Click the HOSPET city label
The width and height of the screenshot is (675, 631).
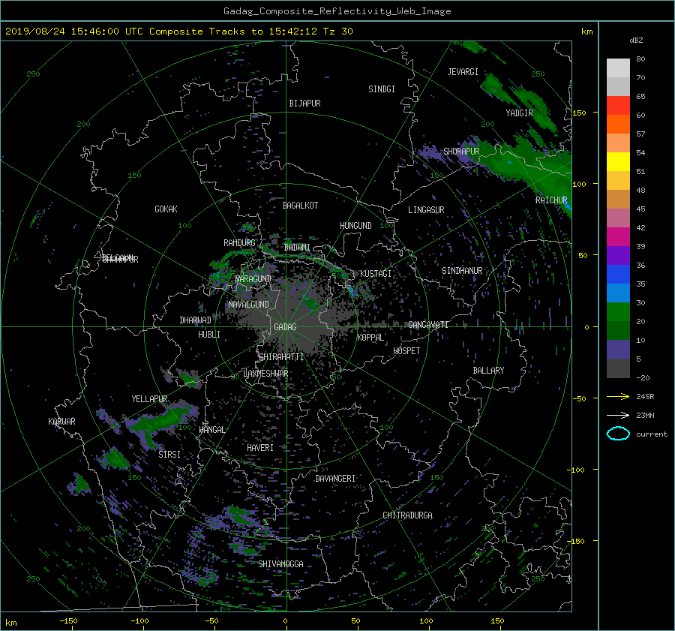tap(406, 351)
